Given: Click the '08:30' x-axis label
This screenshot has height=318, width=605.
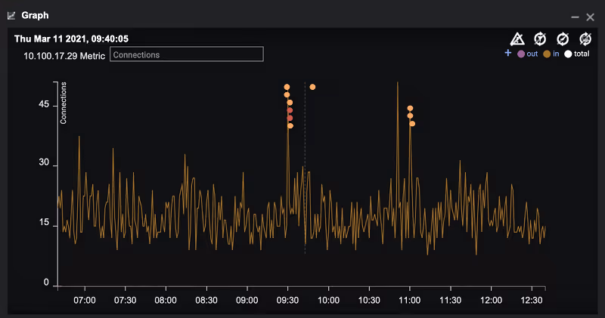Looking at the screenshot, I should click(x=206, y=301).
